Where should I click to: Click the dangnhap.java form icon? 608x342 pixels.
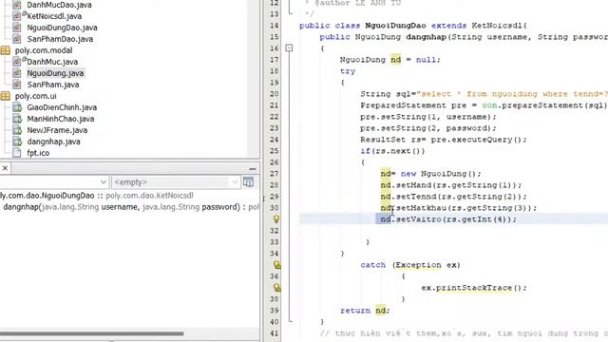click(x=17, y=142)
